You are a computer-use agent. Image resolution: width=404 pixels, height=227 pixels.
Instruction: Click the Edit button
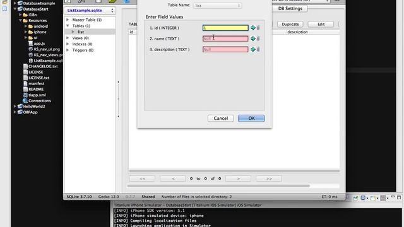point(321,24)
